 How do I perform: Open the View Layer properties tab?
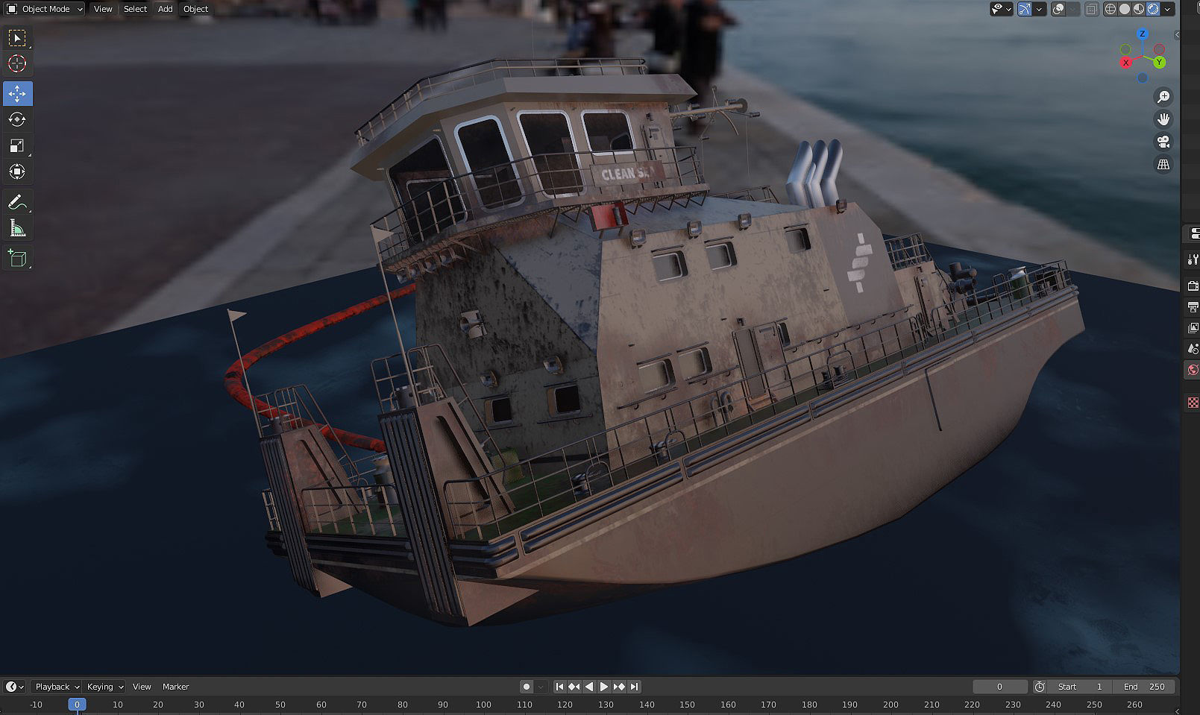1193,327
